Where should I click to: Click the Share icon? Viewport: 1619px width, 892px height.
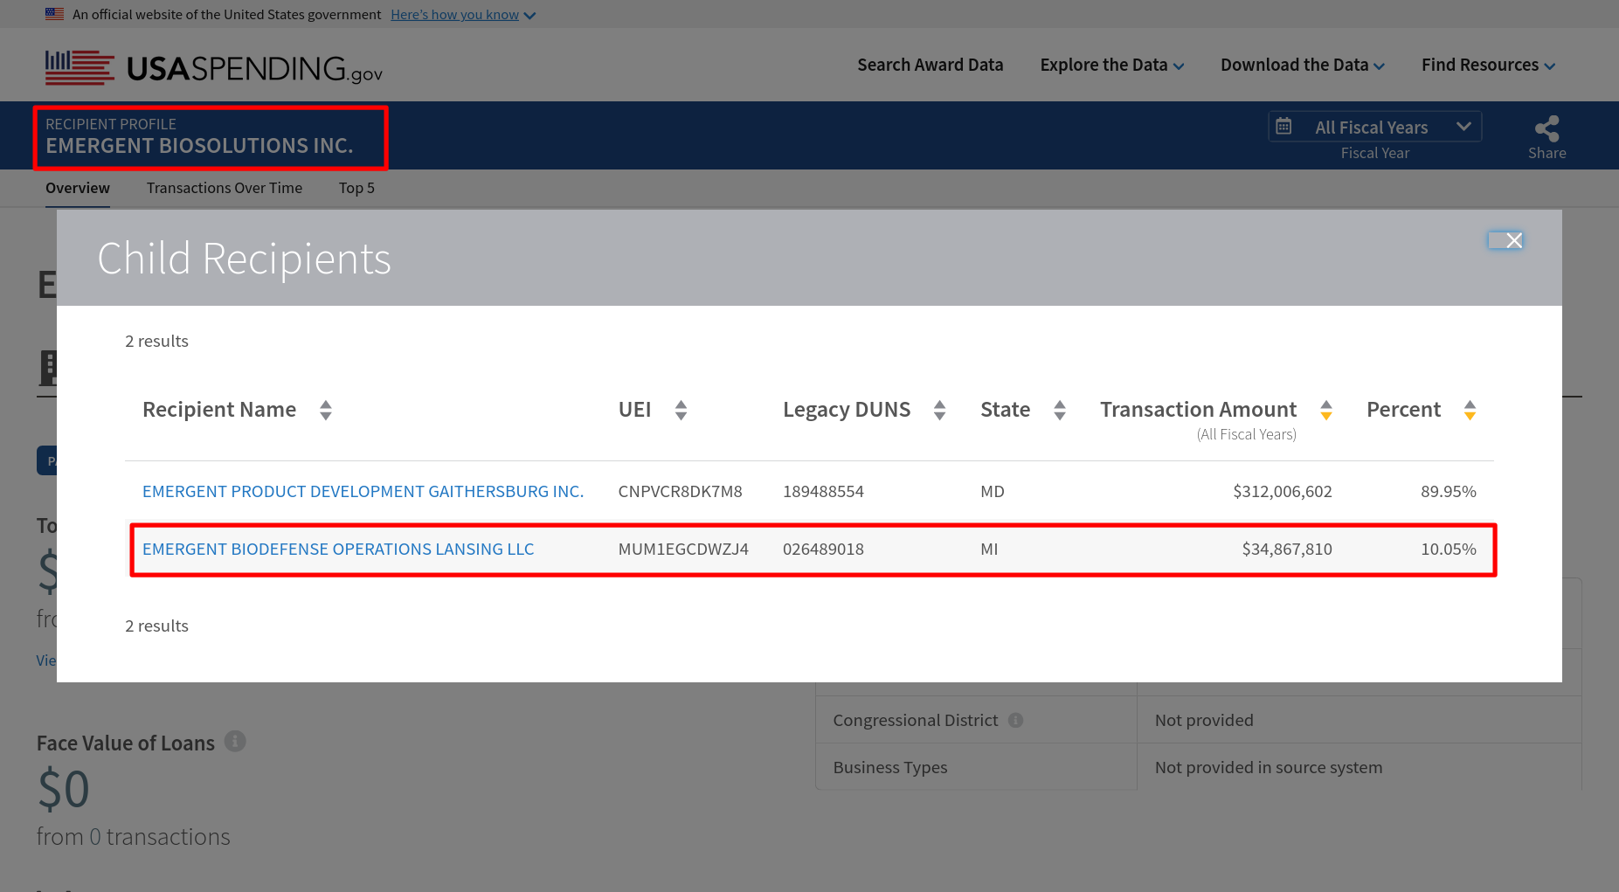coord(1546,128)
